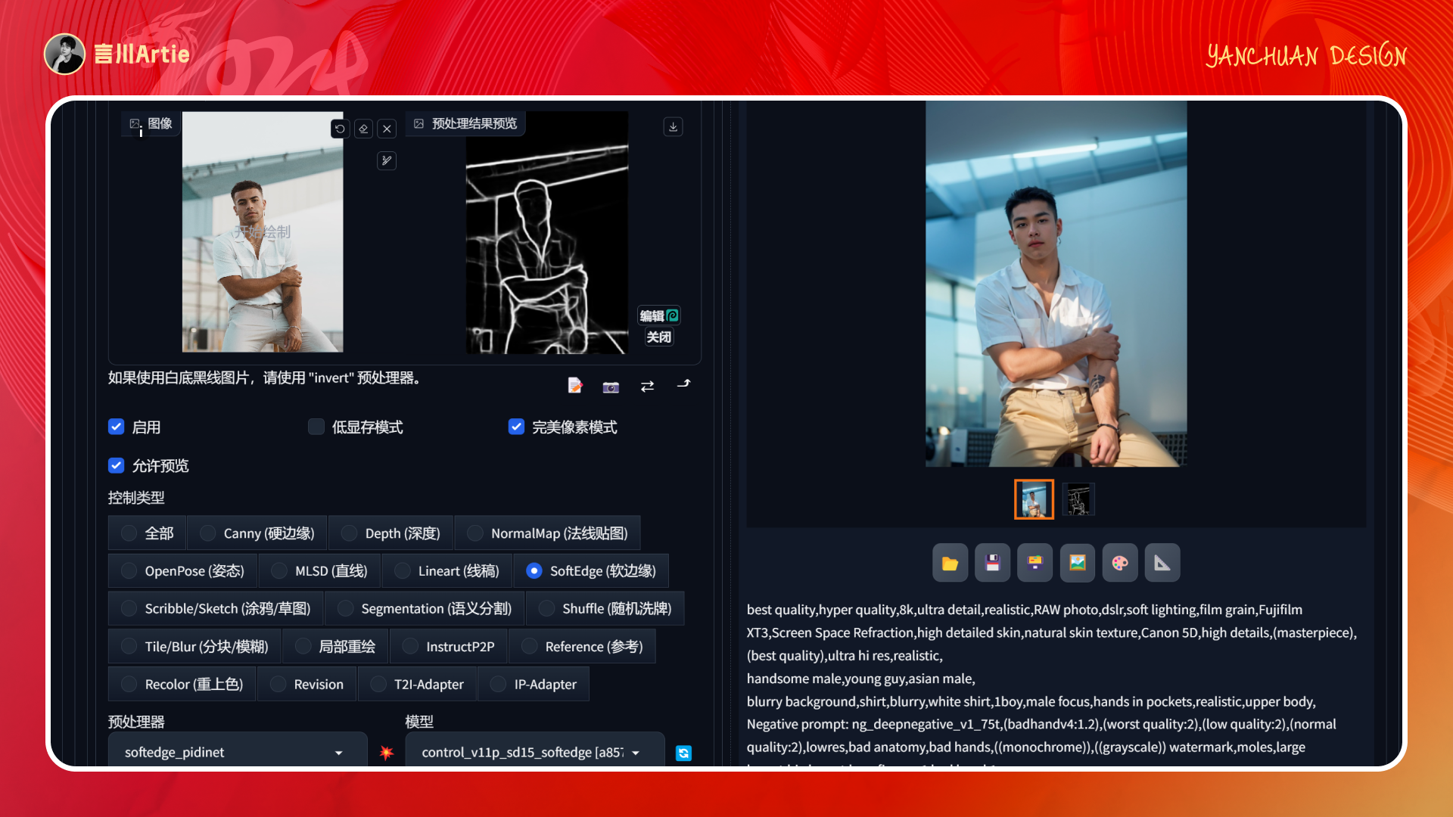Uncheck the 允许预览 checkbox
This screenshot has height=817, width=1453.
[116, 465]
